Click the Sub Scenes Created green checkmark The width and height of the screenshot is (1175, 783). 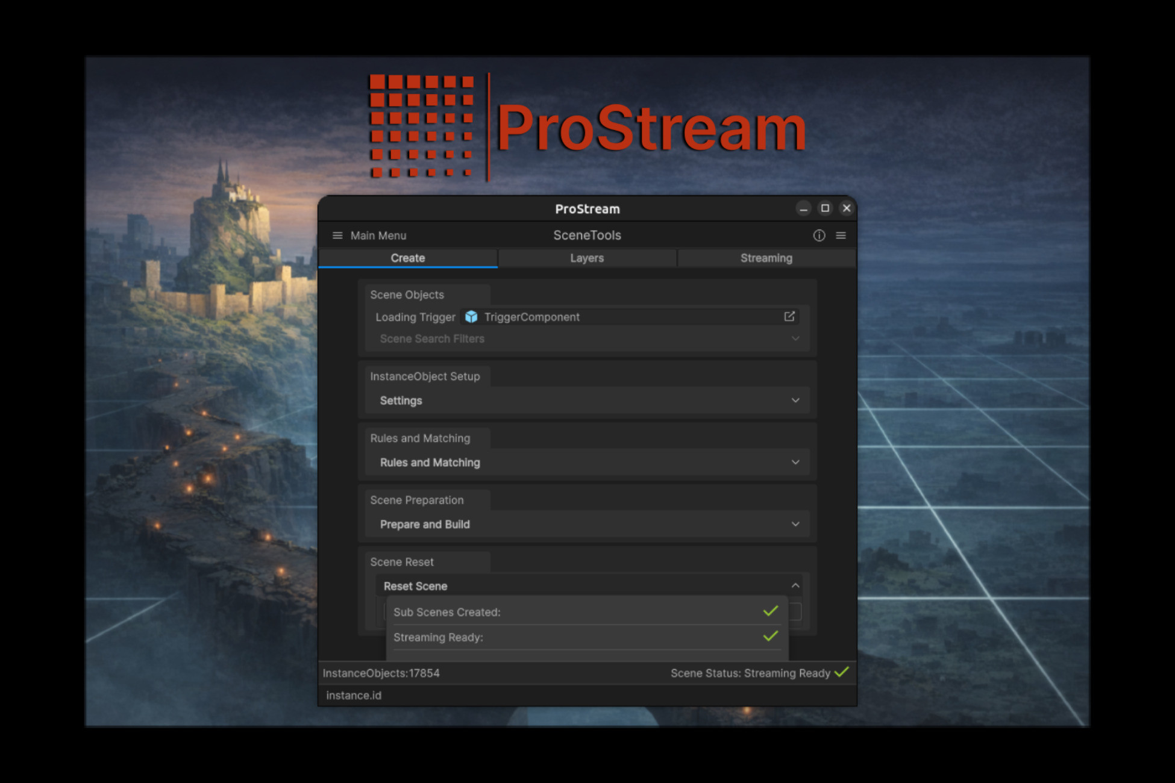[770, 611]
